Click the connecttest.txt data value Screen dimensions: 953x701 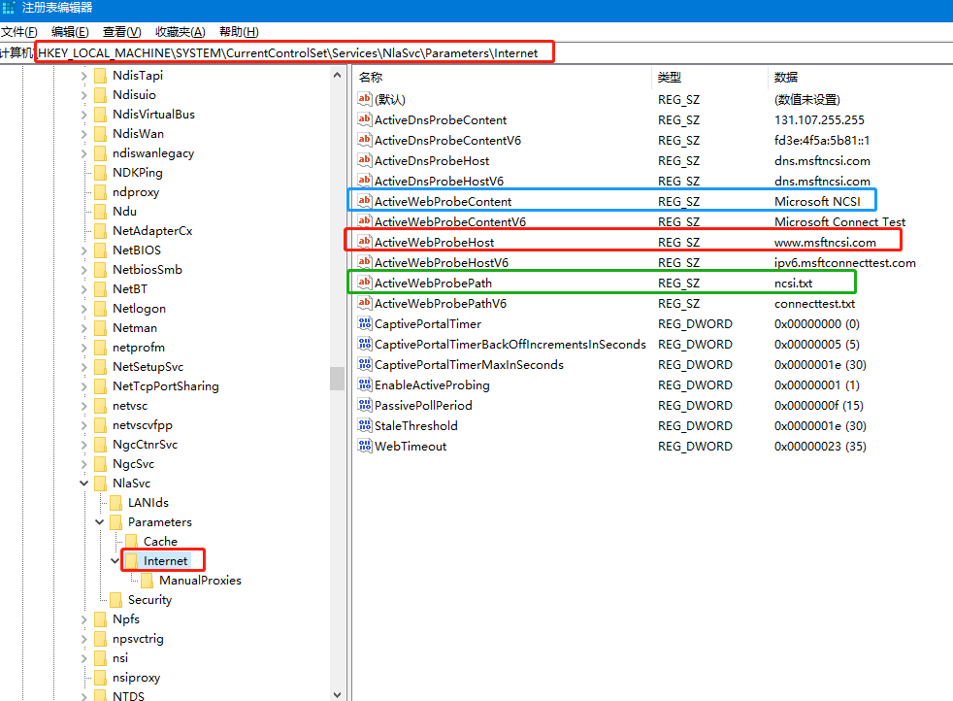tap(814, 303)
